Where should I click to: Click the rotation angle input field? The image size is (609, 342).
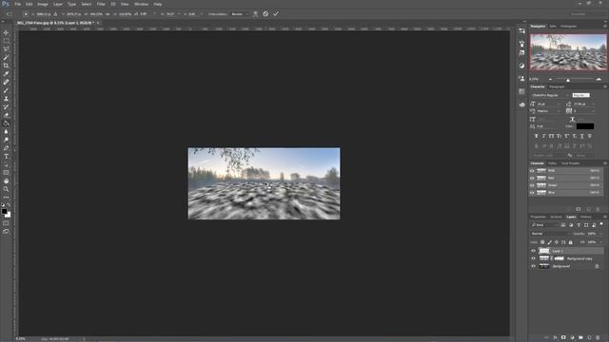tap(144, 14)
